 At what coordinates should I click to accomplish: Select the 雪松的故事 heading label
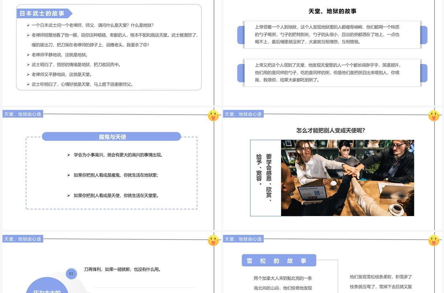(279, 260)
